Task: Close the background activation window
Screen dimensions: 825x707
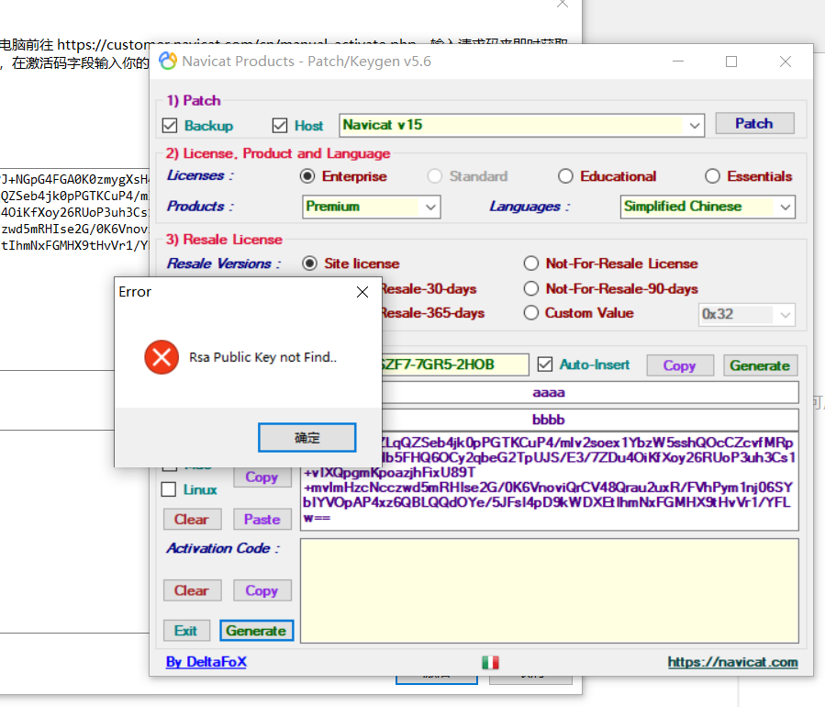Action: (x=563, y=5)
